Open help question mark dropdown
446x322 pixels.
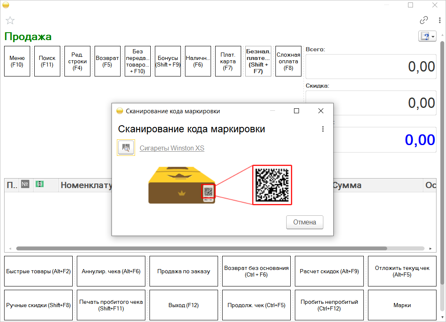(427, 36)
